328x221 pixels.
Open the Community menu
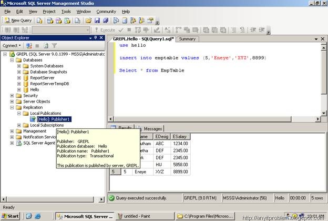click(106, 12)
